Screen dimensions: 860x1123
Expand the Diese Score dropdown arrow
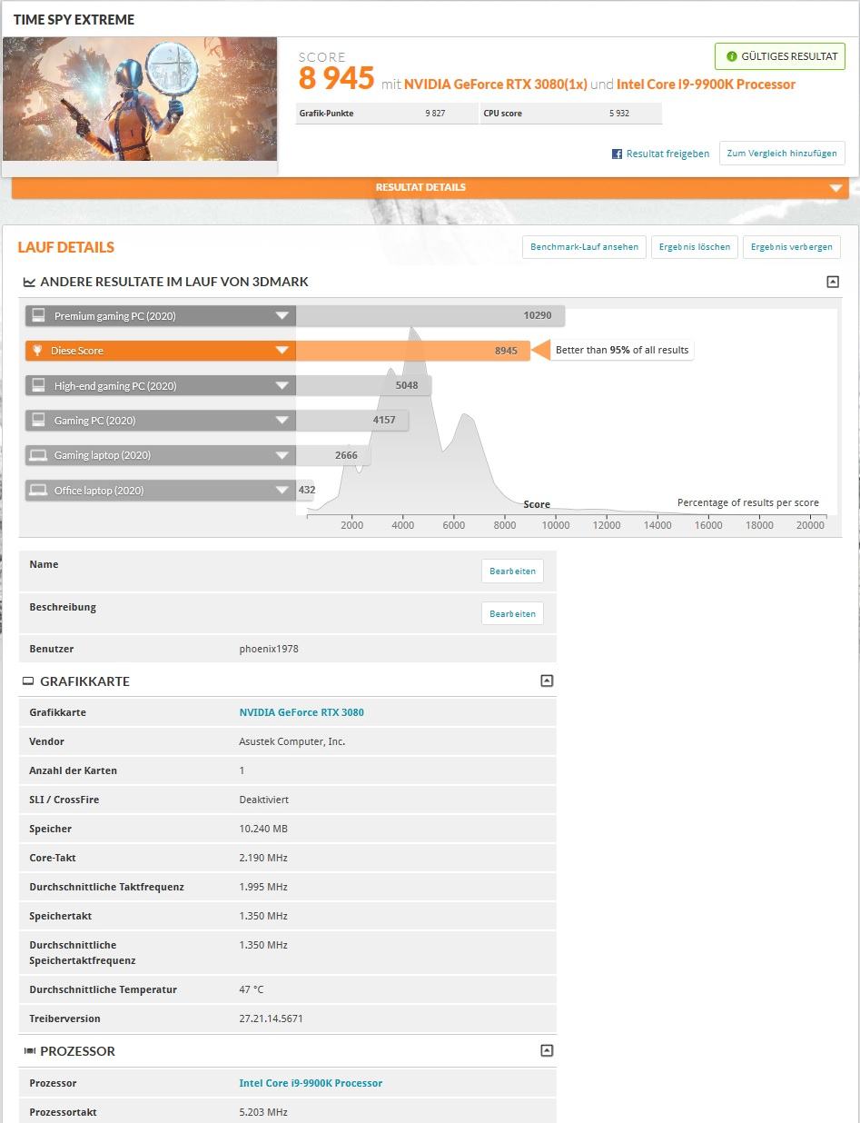(282, 351)
